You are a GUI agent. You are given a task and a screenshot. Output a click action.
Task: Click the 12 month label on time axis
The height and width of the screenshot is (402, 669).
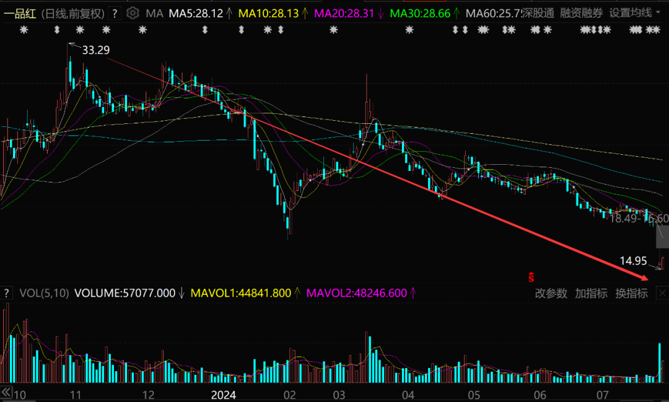[x=149, y=395]
